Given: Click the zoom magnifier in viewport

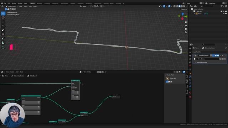Looking at the screenshot, I should coord(186,22).
